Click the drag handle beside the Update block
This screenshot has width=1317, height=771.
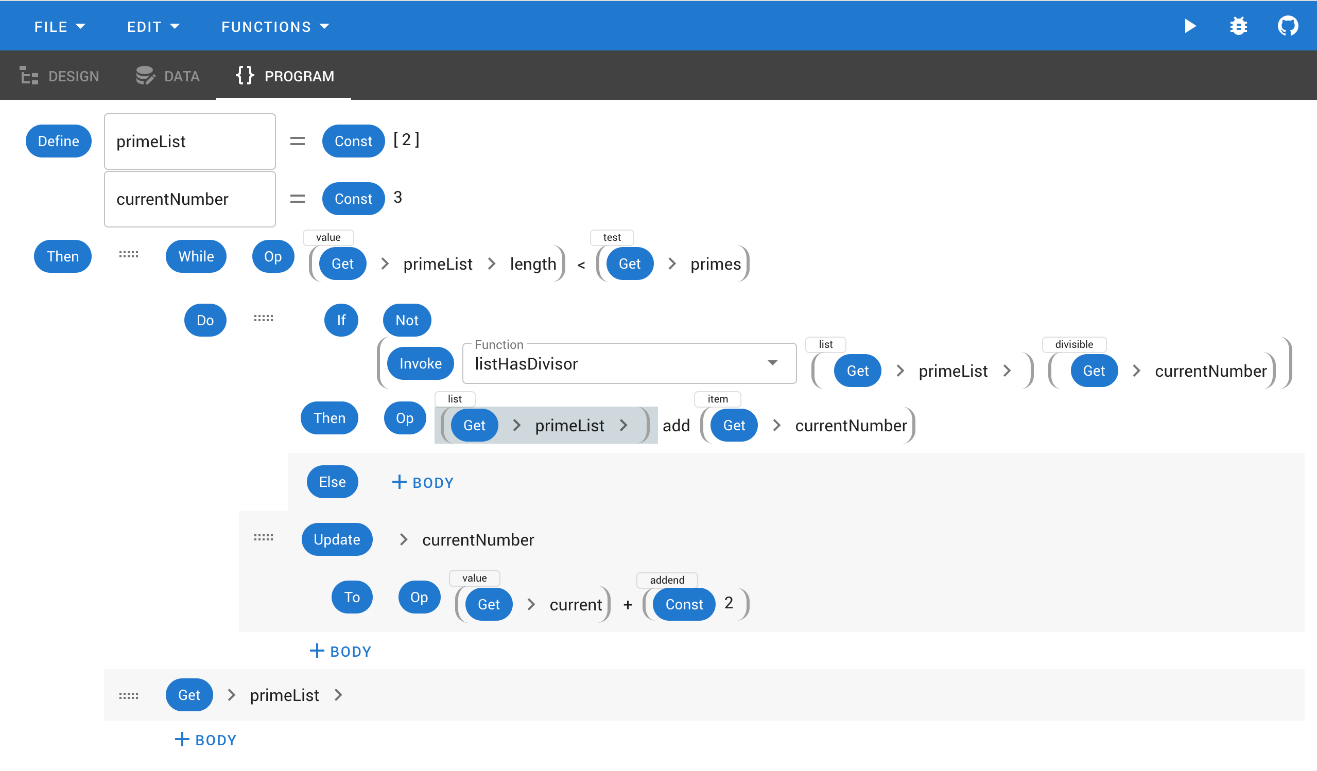(x=264, y=538)
